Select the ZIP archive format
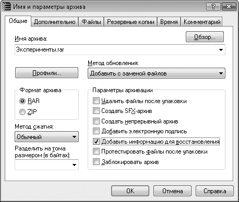 [22, 112]
